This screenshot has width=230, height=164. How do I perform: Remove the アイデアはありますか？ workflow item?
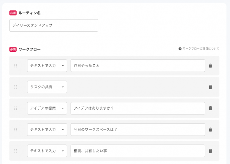pyautogui.click(x=210, y=108)
